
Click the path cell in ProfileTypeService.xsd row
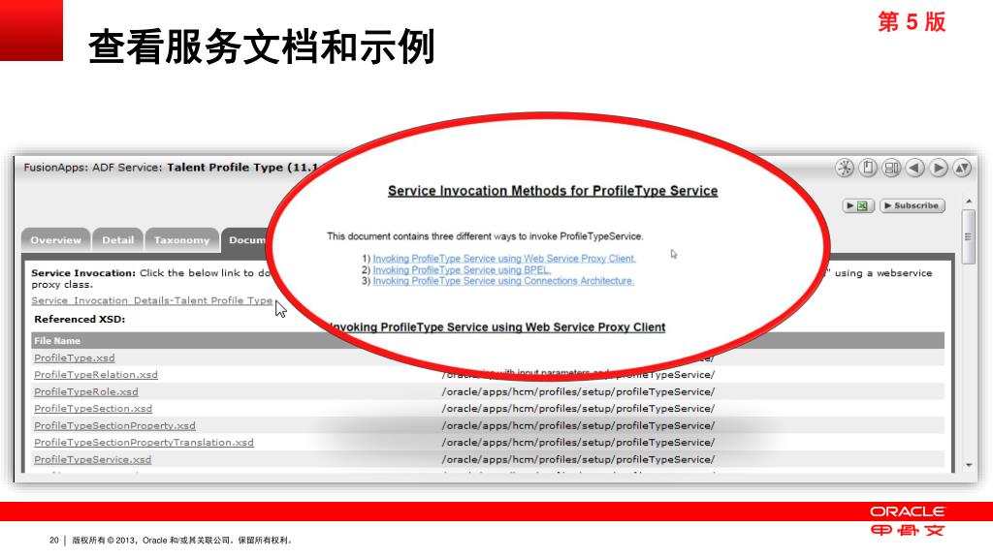click(578, 459)
